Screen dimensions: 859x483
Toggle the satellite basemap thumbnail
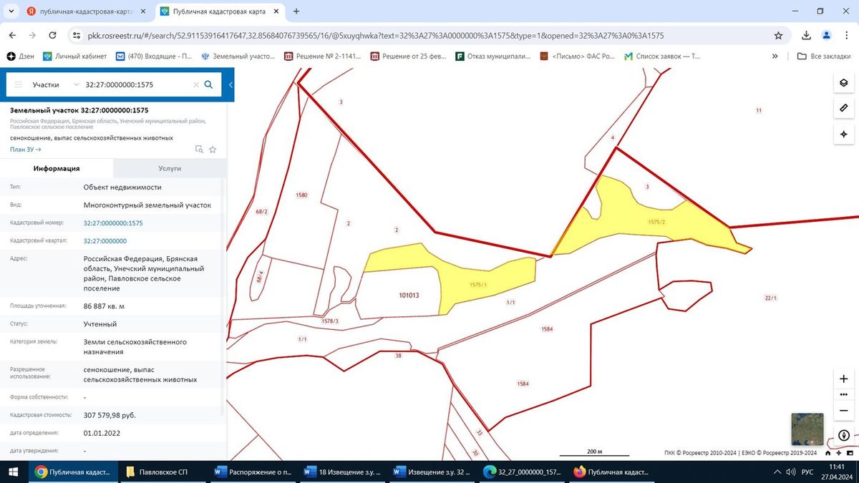[x=807, y=429]
